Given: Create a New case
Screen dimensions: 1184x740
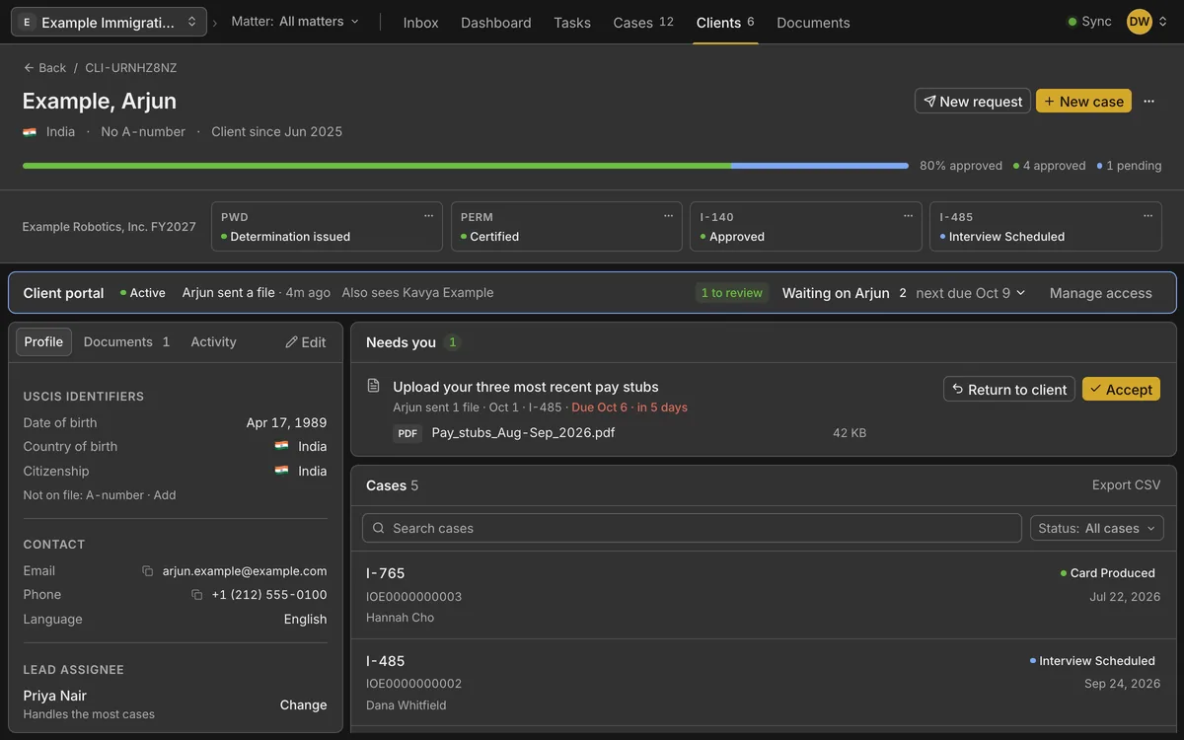Looking at the screenshot, I should click(1083, 101).
